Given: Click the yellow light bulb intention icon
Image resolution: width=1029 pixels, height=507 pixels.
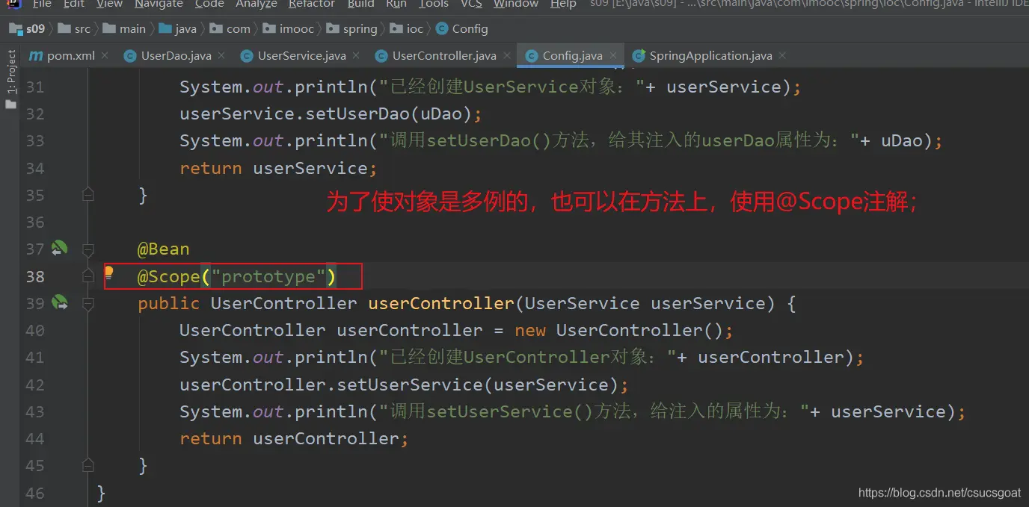Looking at the screenshot, I should tap(108, 274).
